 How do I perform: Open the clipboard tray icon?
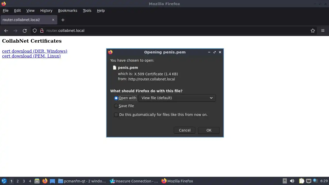click(x=301, y=181)
